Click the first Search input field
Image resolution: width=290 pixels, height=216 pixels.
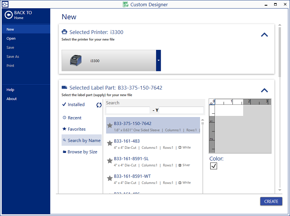coord(128,110)
